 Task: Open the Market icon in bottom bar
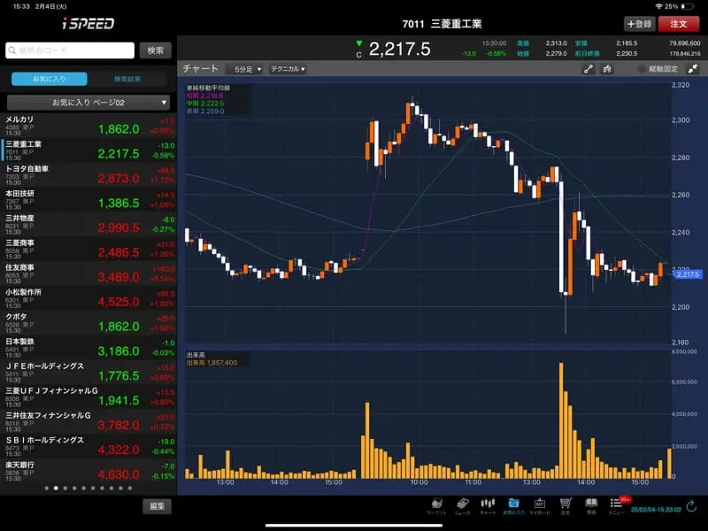pos(436,505)
